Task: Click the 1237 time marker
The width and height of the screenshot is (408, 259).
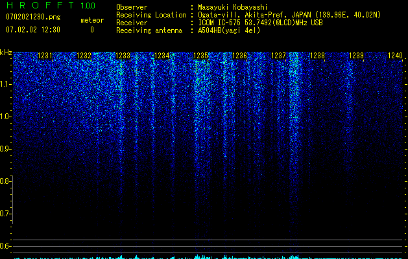Action: 278,56
